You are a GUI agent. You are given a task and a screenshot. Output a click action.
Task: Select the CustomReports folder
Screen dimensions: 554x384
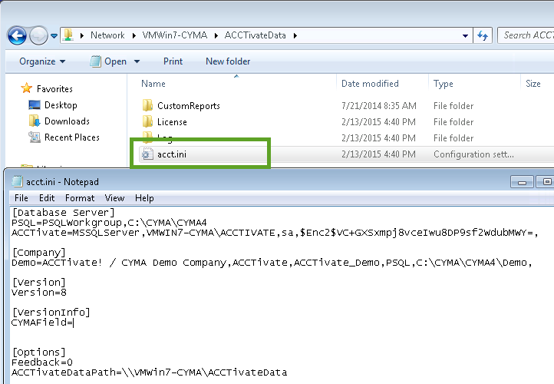189,106
